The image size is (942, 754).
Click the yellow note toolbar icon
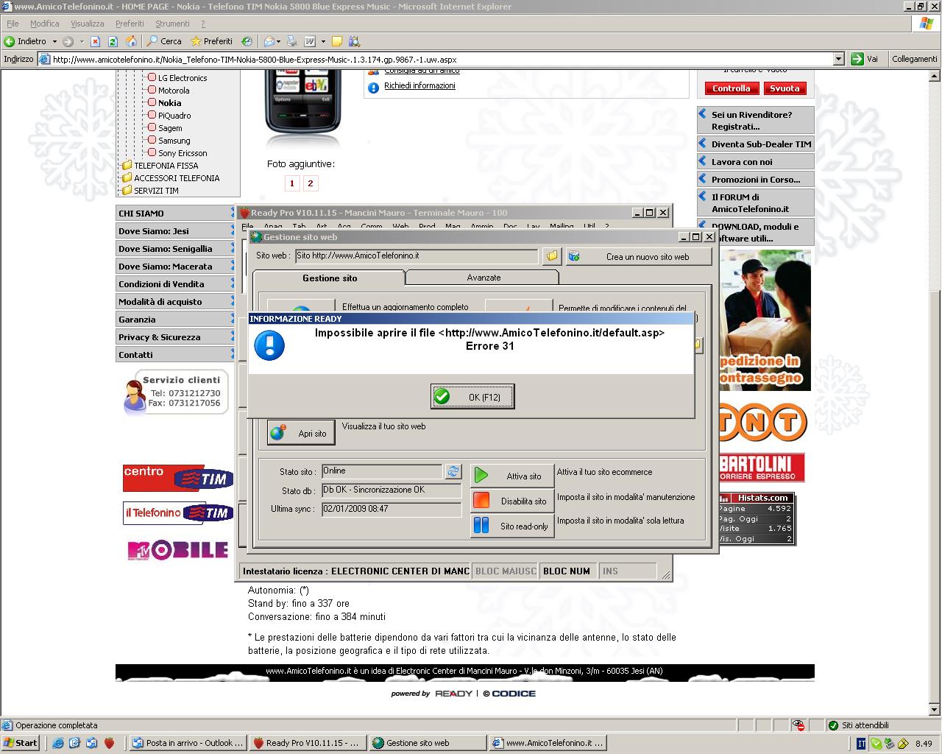click(x=337, y=41)
